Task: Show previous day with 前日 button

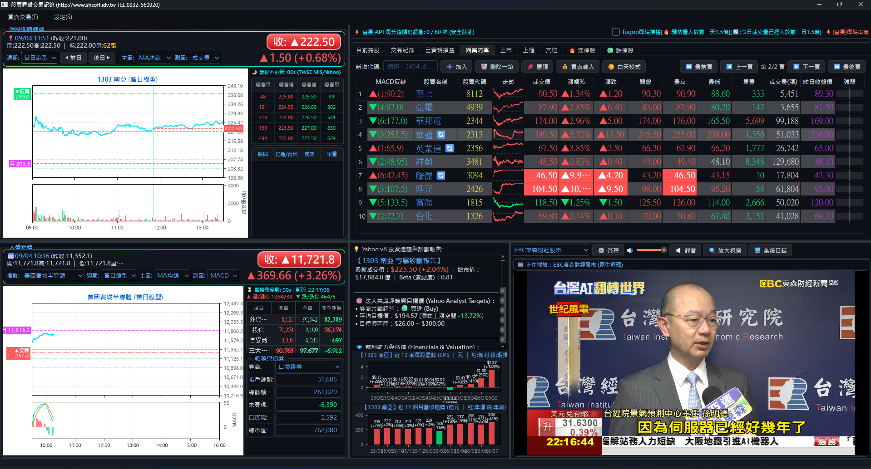Action: 73,58
